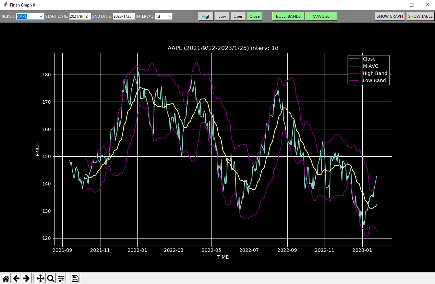Click the 2022-07 x-axis tick label
The height and width of the screenshot is (284, 435).
249,250
